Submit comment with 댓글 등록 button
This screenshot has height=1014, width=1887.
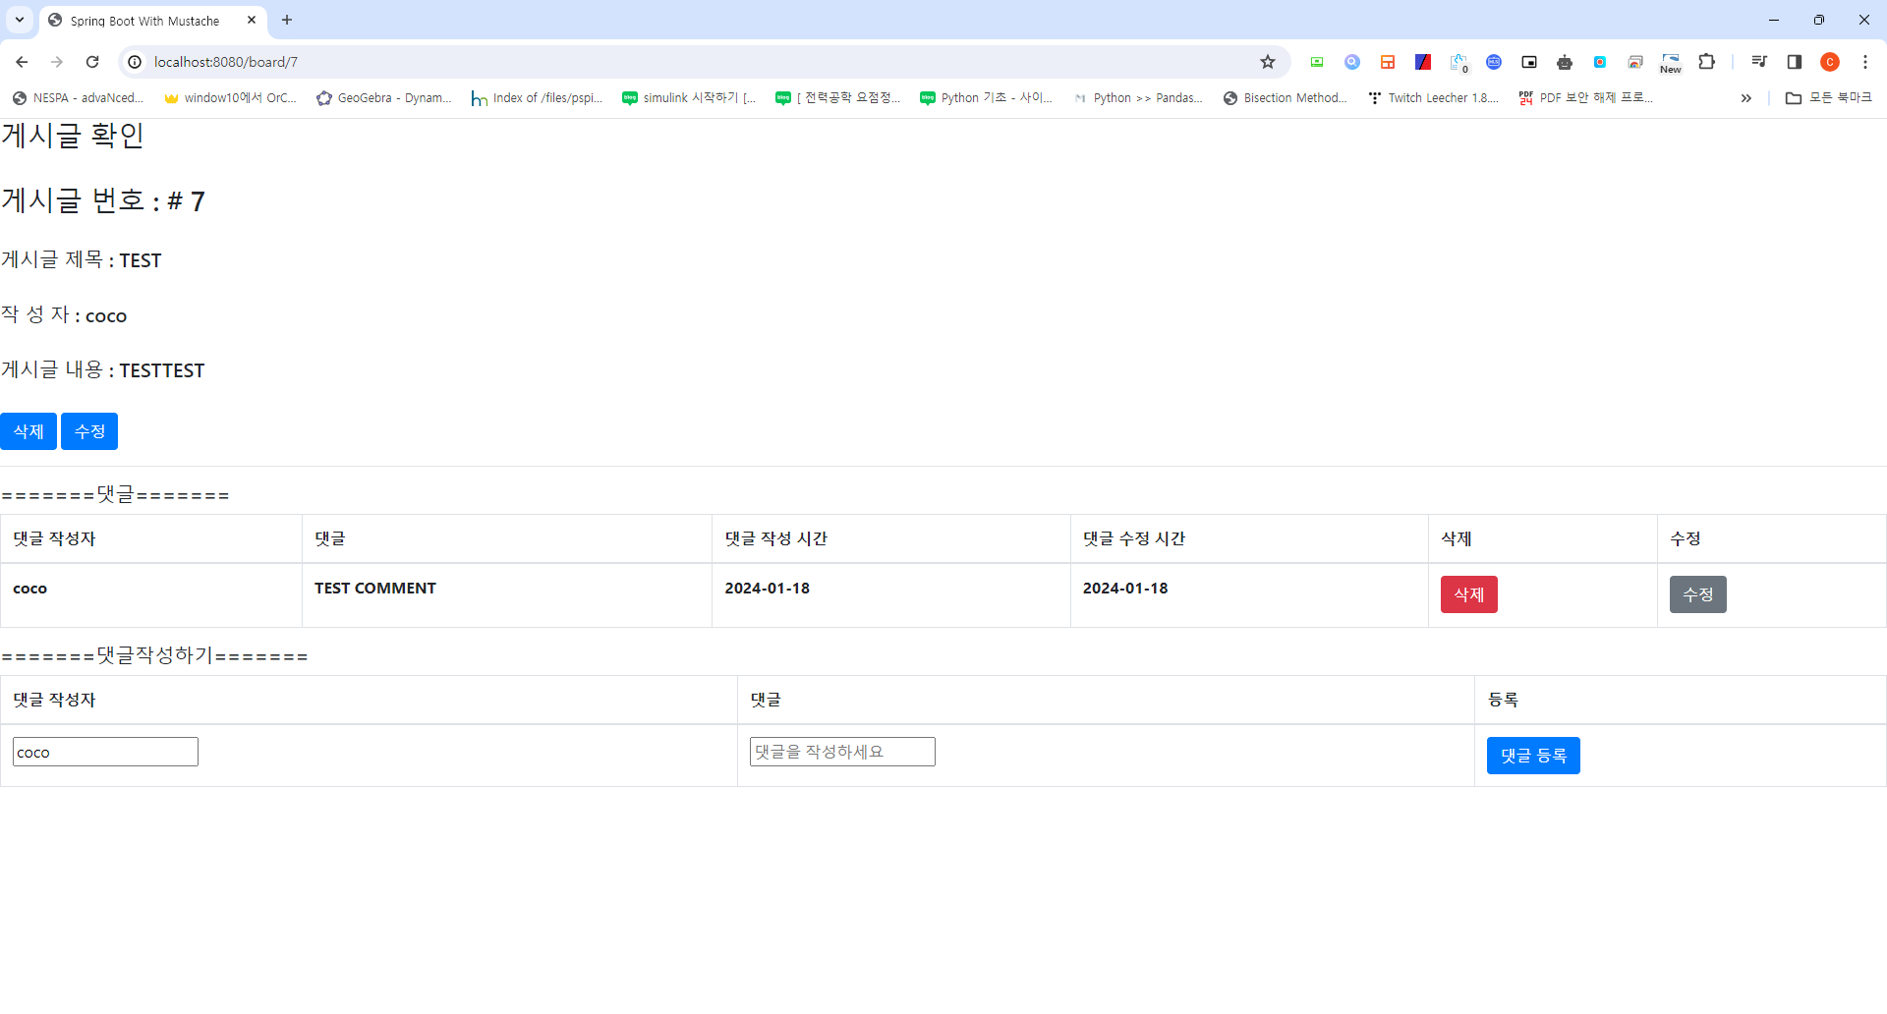1533,756
